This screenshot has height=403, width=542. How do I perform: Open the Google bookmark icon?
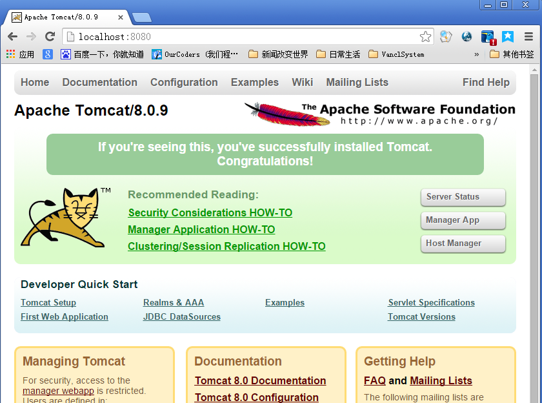click(48, 54)
